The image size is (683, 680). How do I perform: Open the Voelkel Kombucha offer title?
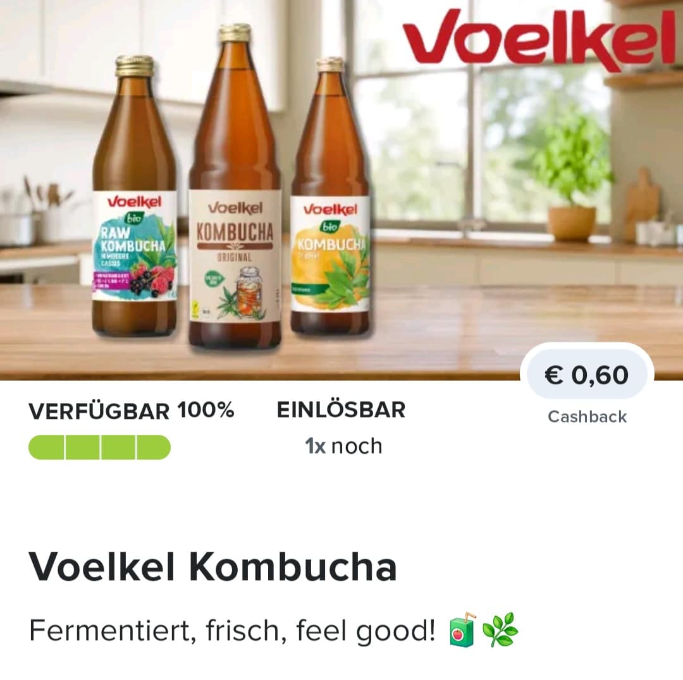pos(212,567)
